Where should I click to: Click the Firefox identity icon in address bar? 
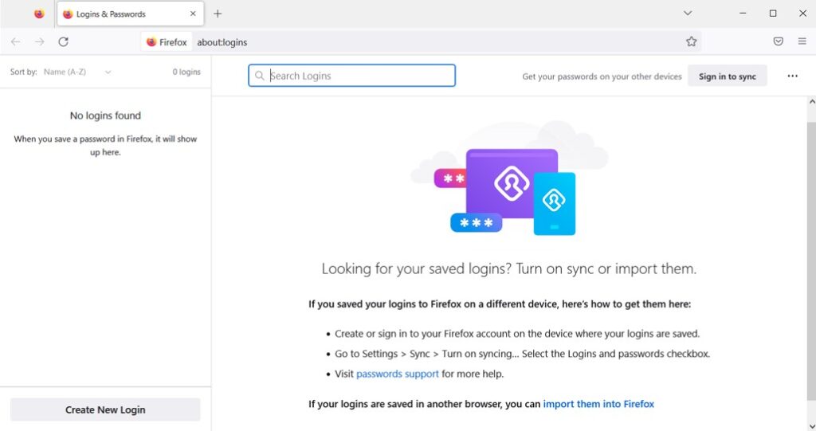(x=167, y=42)
